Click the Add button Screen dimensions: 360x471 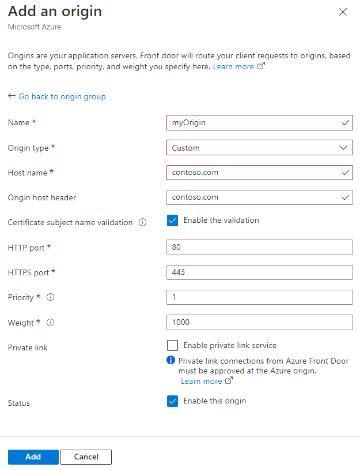pyautogui.click(x=33, y=457)
